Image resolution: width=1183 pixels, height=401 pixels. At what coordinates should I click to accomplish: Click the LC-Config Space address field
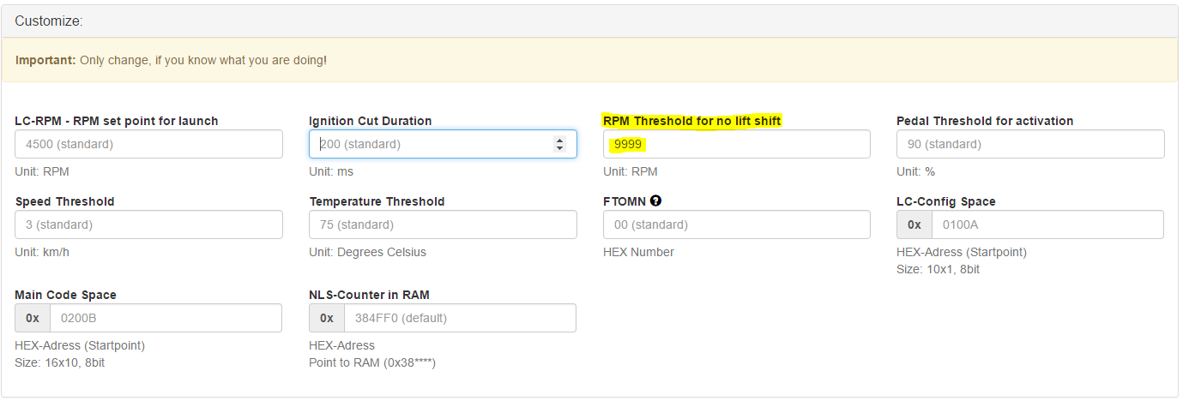pyautogui.click(x=1047, y=224)
